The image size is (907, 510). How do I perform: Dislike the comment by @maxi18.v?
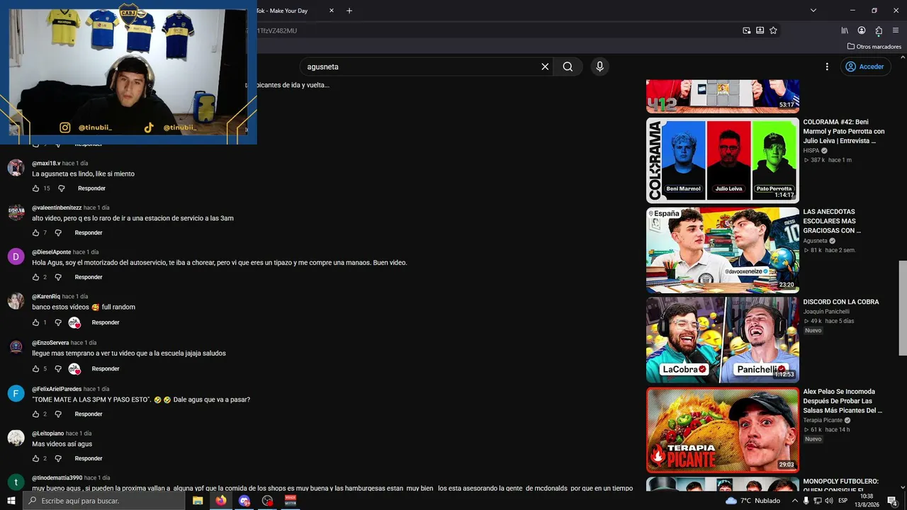(x=61, y=188)
